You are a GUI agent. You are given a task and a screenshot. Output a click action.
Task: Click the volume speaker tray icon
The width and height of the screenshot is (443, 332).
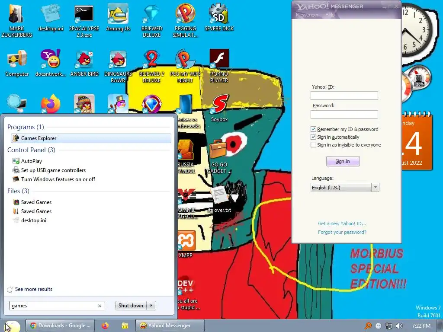pos(399,326)
